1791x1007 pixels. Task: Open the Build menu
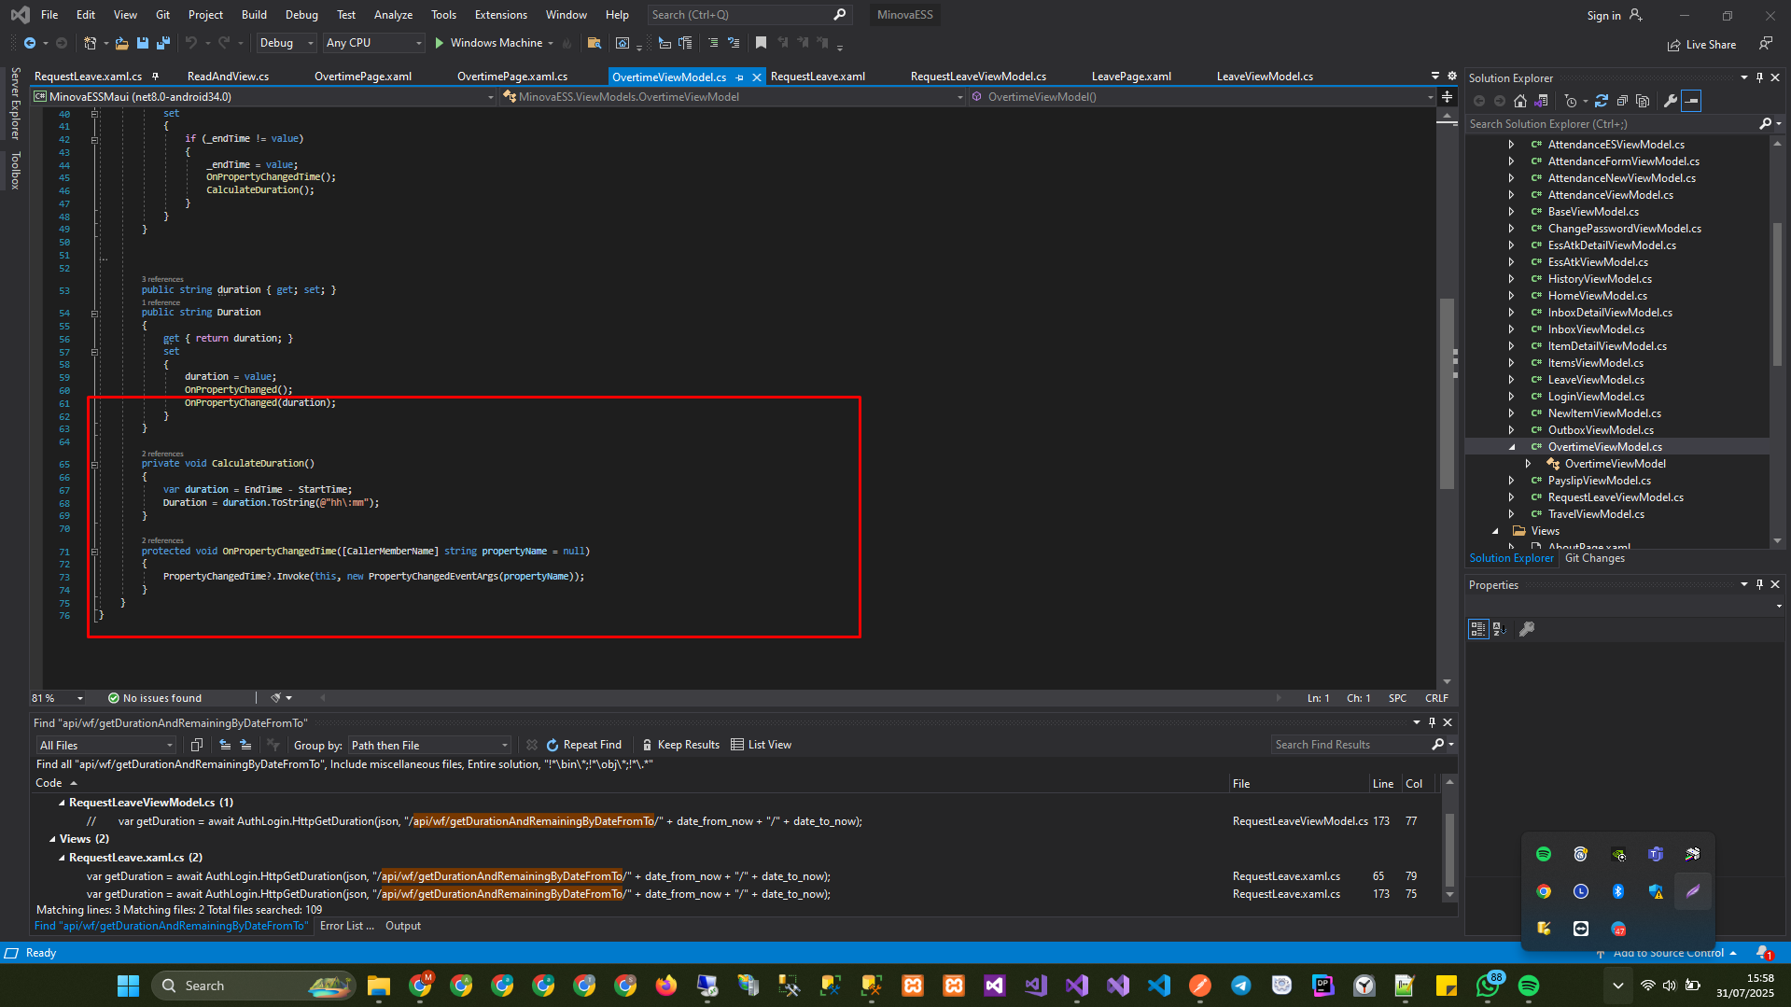point(254,15)
